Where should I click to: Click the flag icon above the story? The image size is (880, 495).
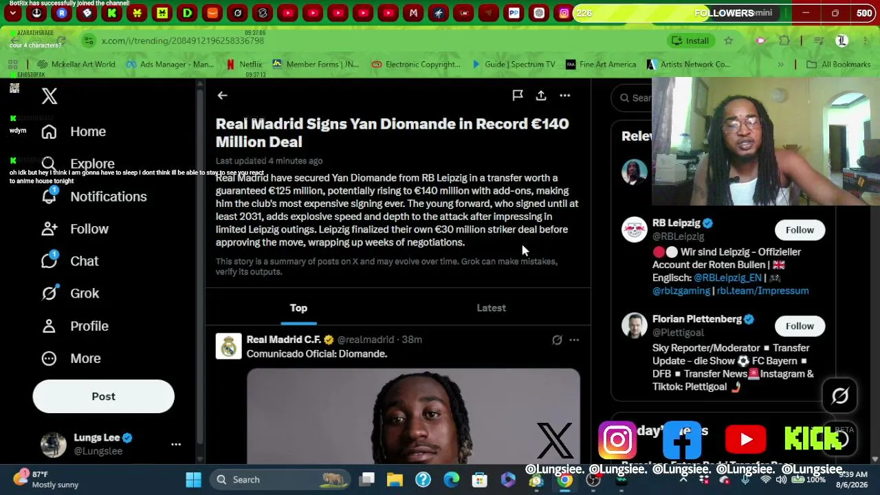pyautogui.click(x=518, y=96)
